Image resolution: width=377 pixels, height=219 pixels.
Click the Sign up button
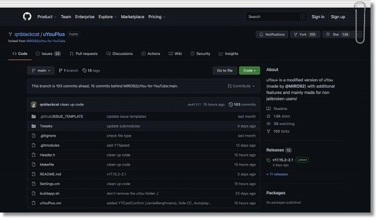coord(338,17)
